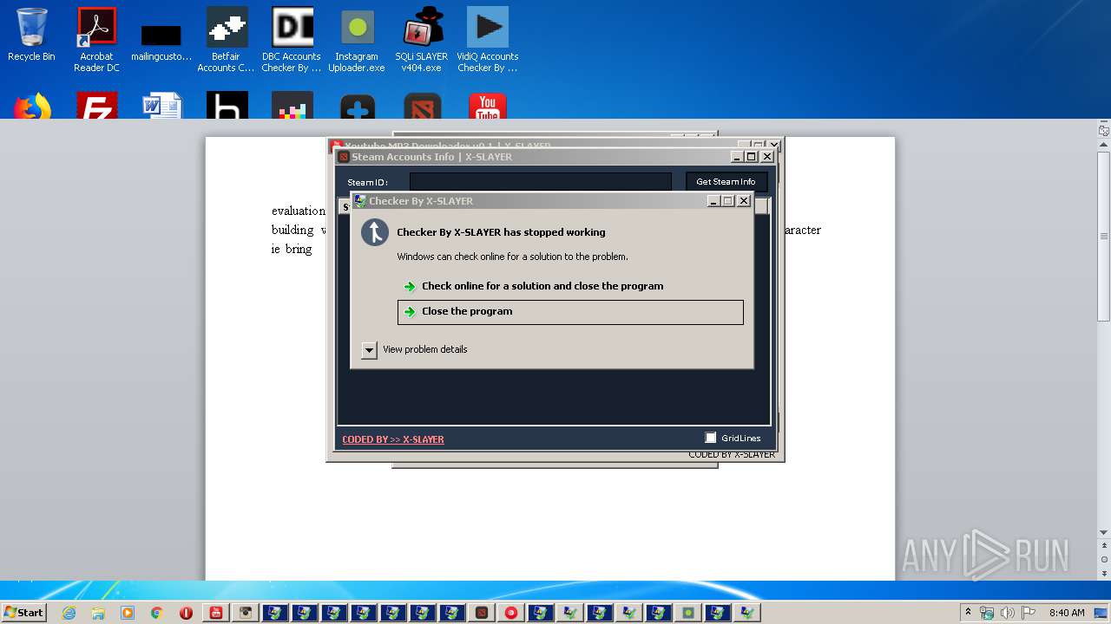1111x624 pixels.
Task: Switch to YouTube downloader taskbar item
Action: point(216,613)
